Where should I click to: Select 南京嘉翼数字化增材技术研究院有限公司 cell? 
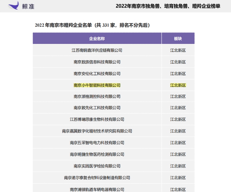(97, 131)
